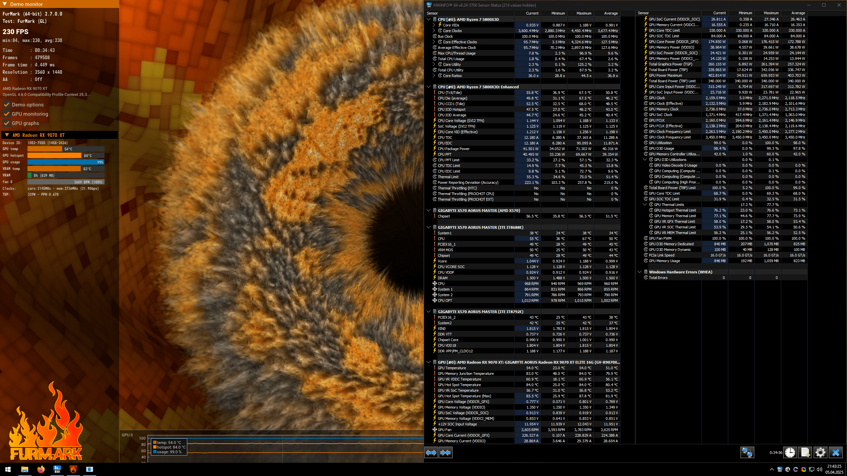Collapse the ITE IT8792E sensor group
Viewport: 847px width, 476px height.
[x=428, y=312]
